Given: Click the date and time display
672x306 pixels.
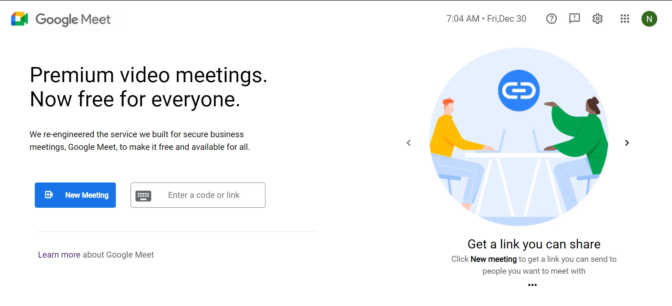Looking at the screenshot, I should coord(486,19).
